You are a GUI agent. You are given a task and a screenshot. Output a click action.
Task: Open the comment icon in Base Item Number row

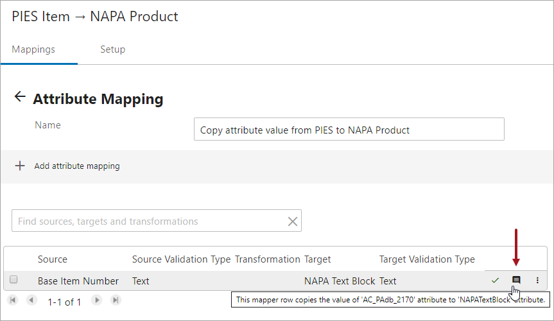click(x=516, y=280)
